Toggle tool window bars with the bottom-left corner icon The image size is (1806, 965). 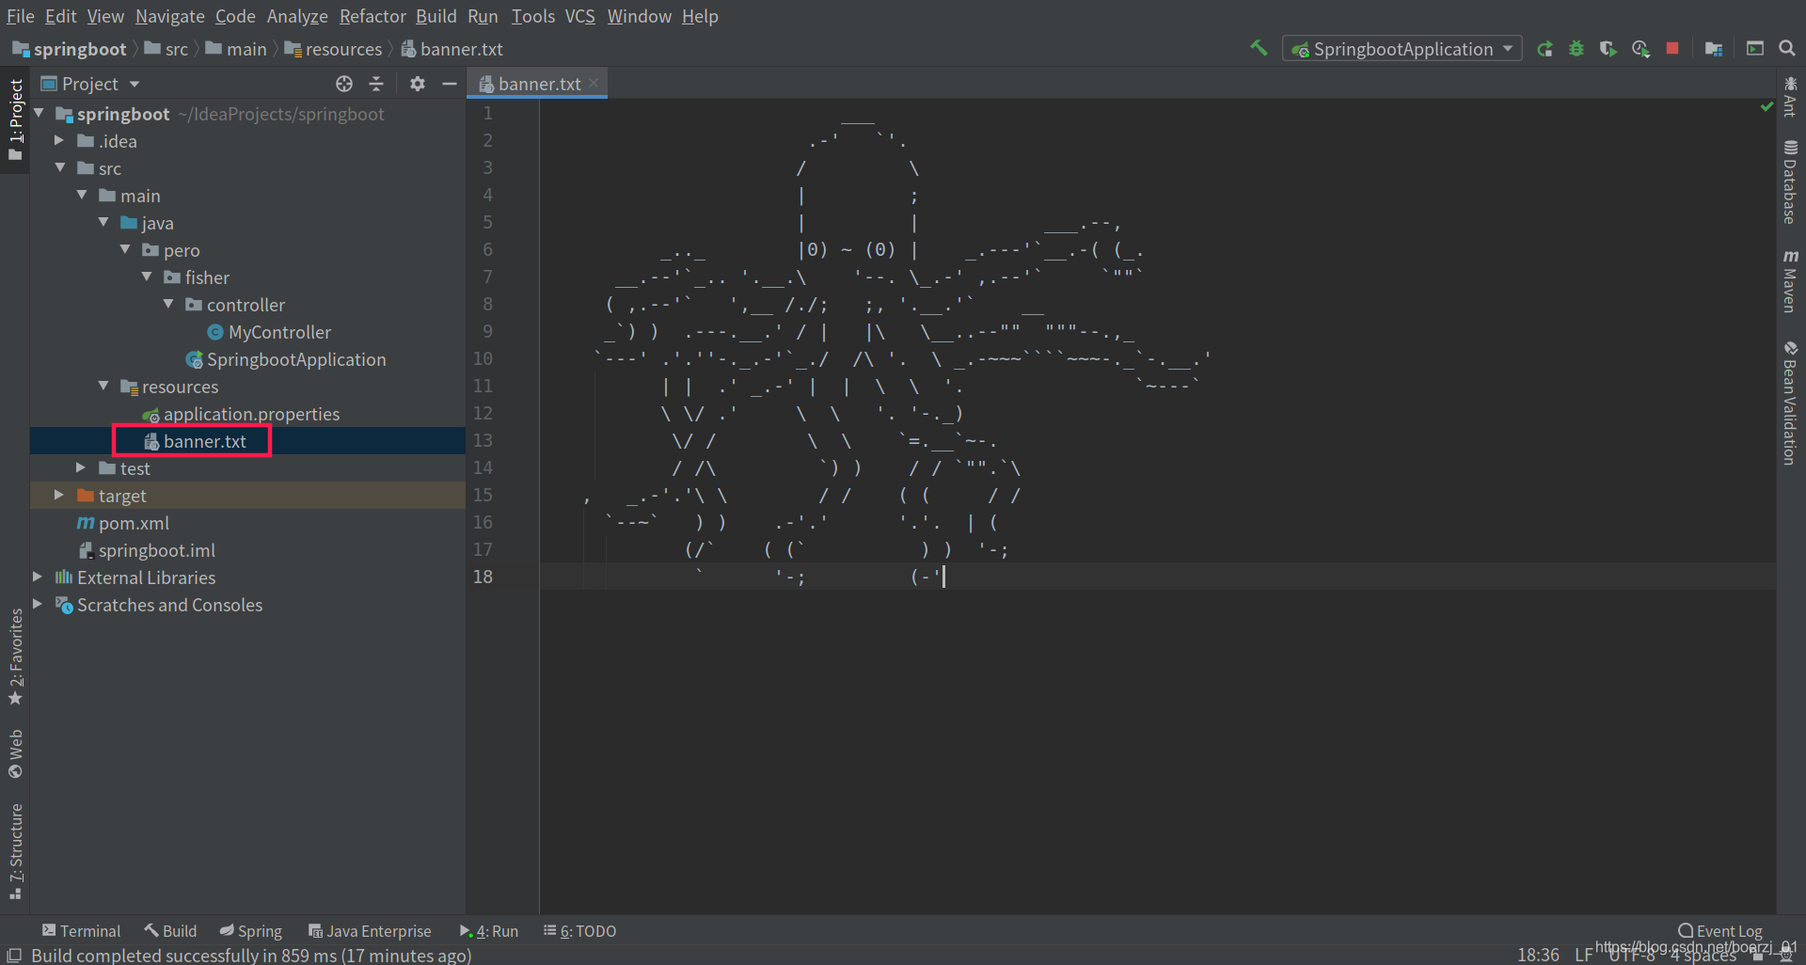pyautogui.click(x=14, y=955)
